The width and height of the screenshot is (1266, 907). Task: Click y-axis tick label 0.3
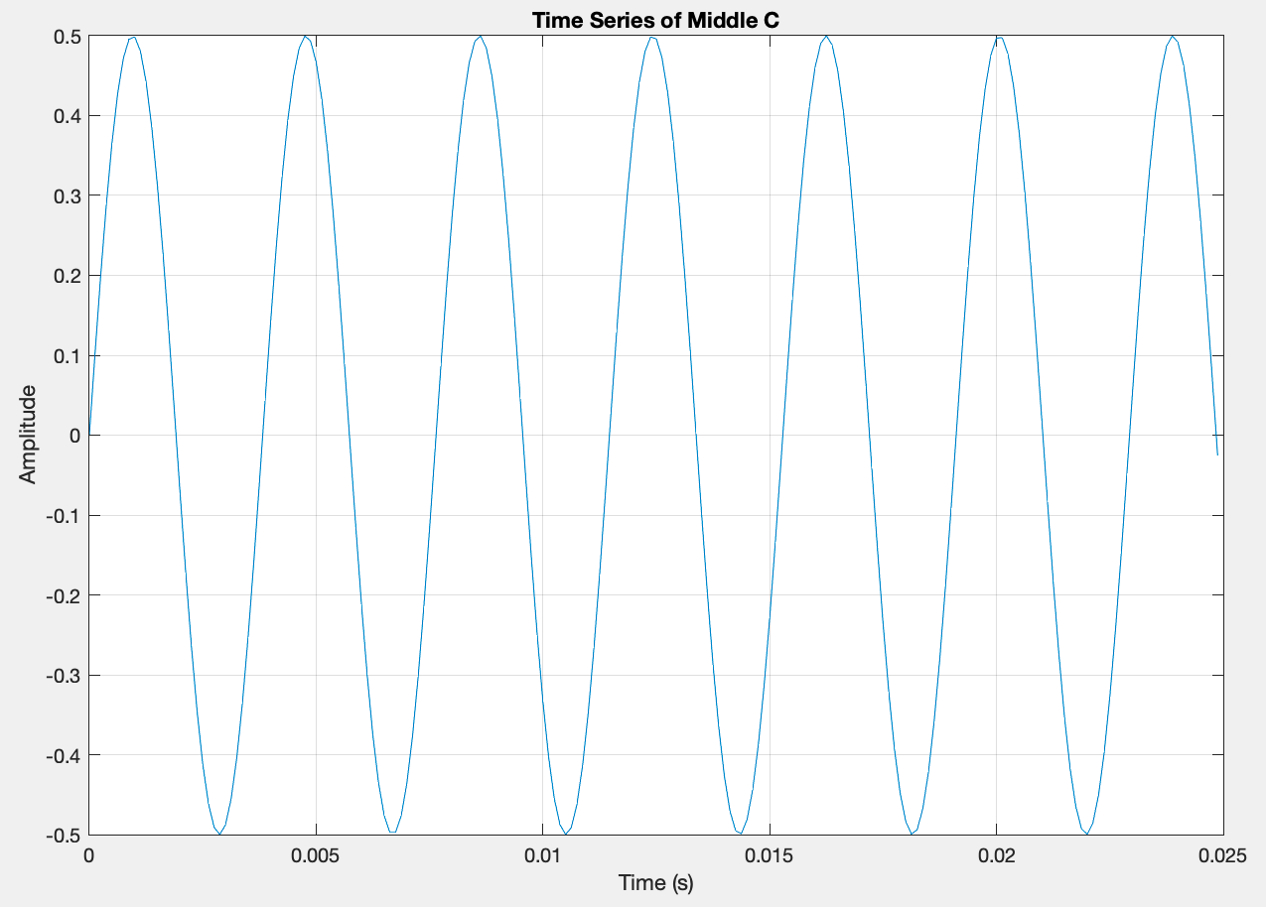coord(68,195)
